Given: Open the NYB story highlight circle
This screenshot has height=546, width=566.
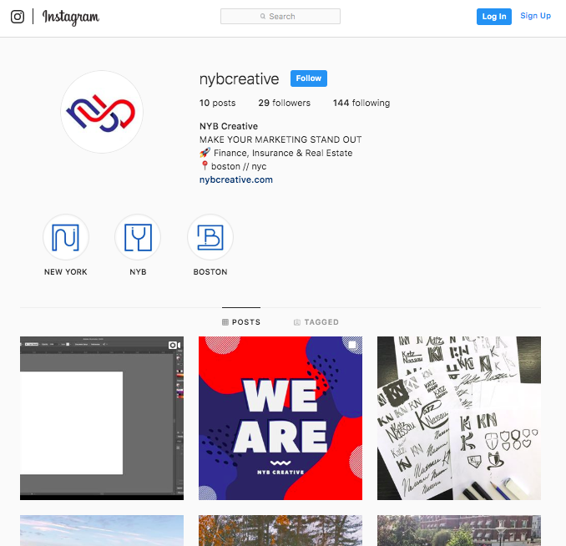Looking at the screenshot, I should click(x=138, y=237).
